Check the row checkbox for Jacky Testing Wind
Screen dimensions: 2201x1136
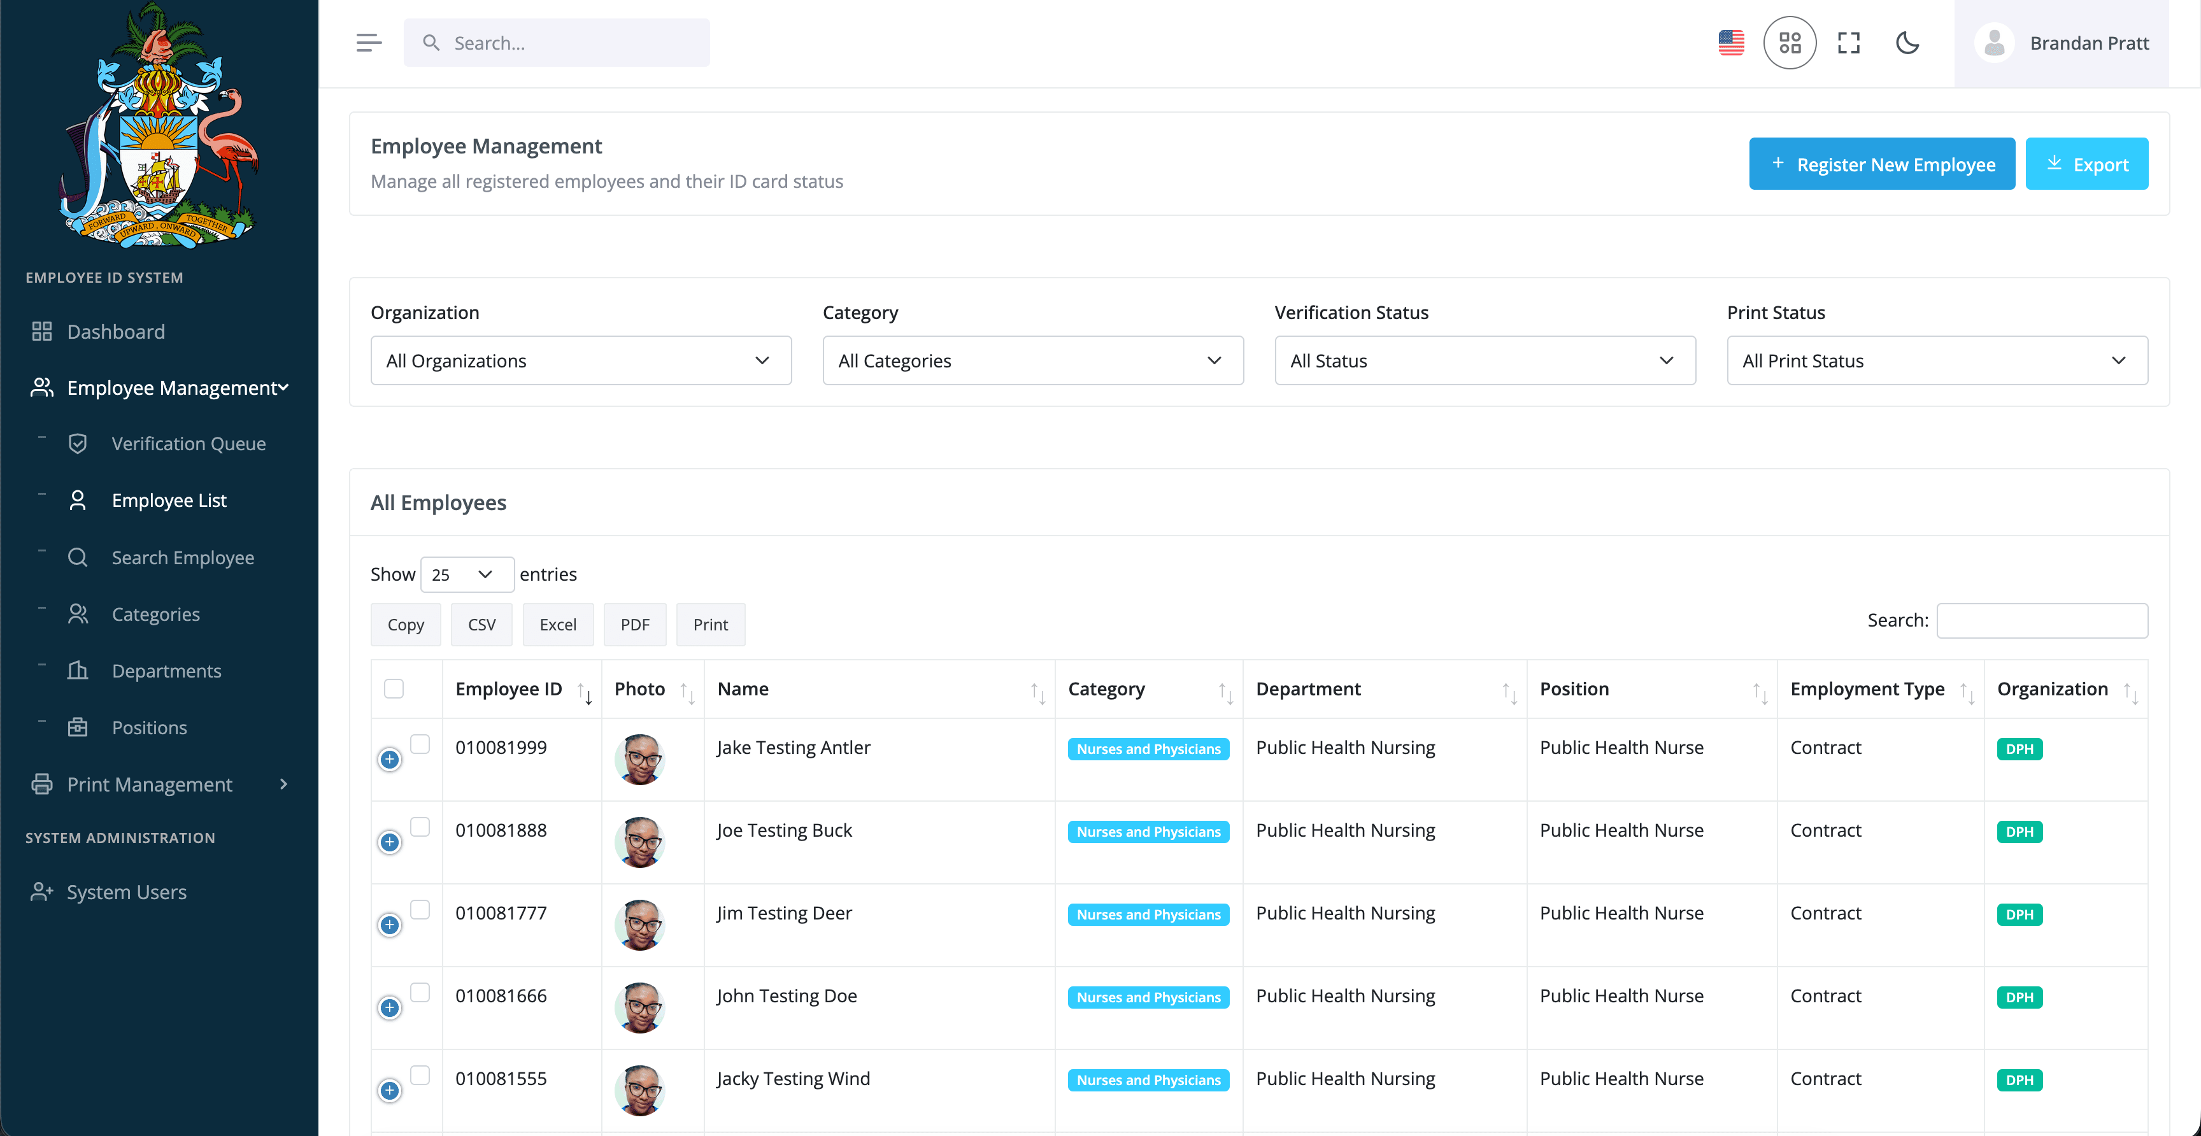[420, 1076]
